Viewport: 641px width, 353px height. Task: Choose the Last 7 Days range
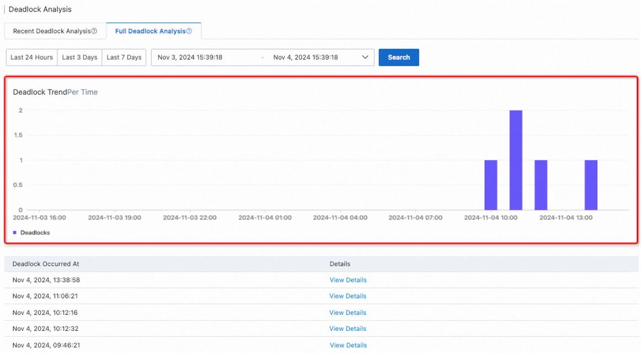124,57
